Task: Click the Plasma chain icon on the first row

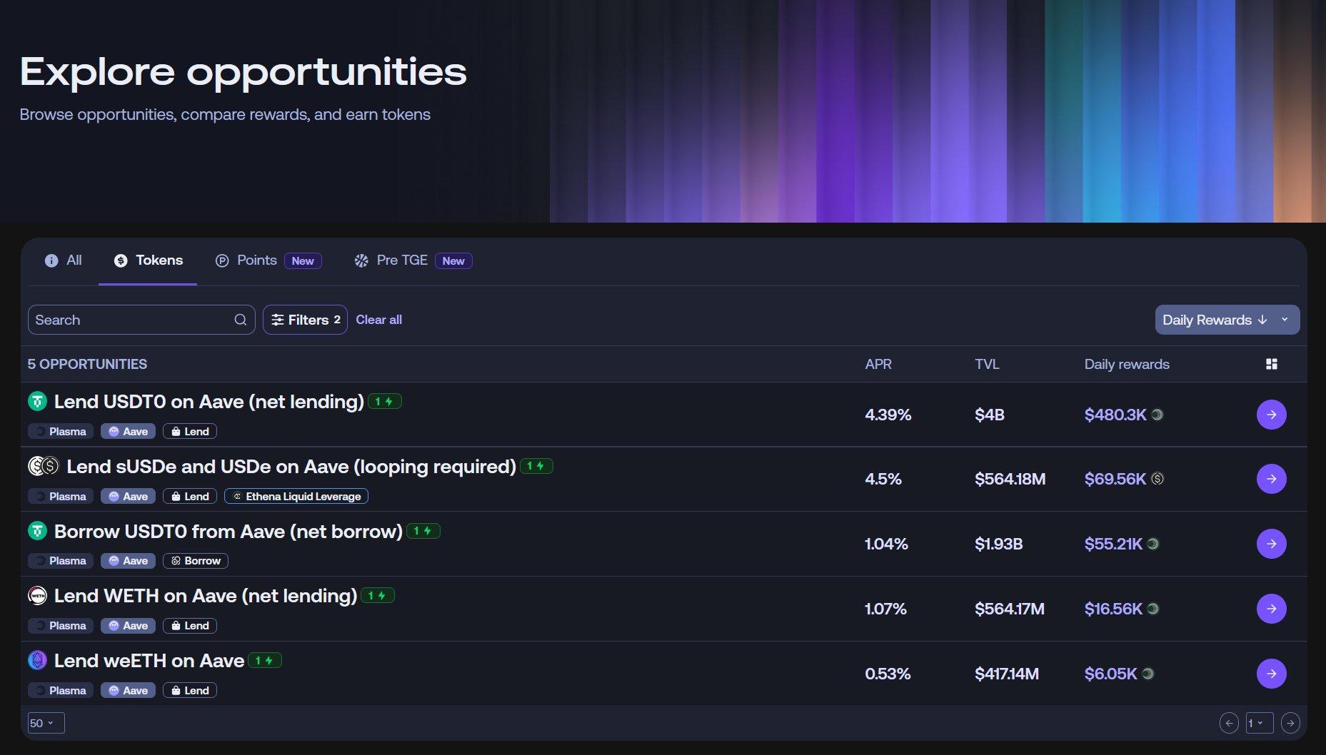Action: tap(39, 431)
